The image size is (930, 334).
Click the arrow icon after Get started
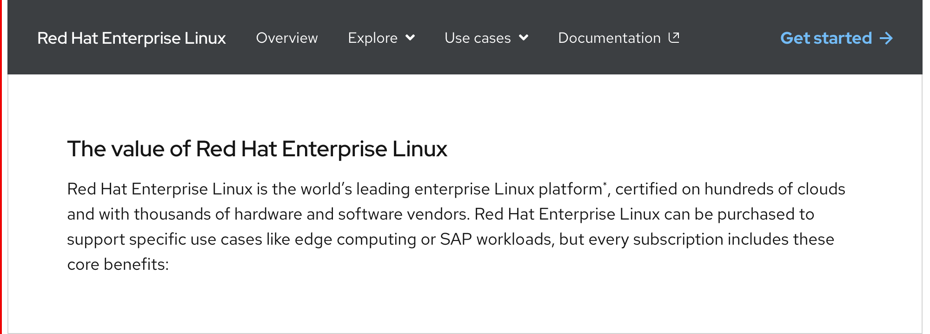tap(886, 38)
